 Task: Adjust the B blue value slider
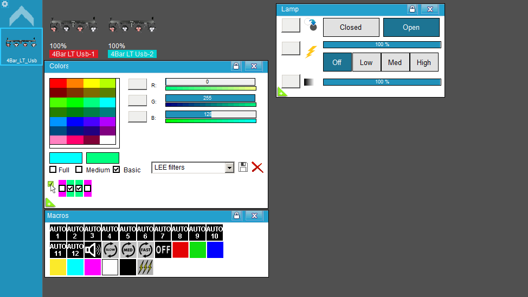210,114
